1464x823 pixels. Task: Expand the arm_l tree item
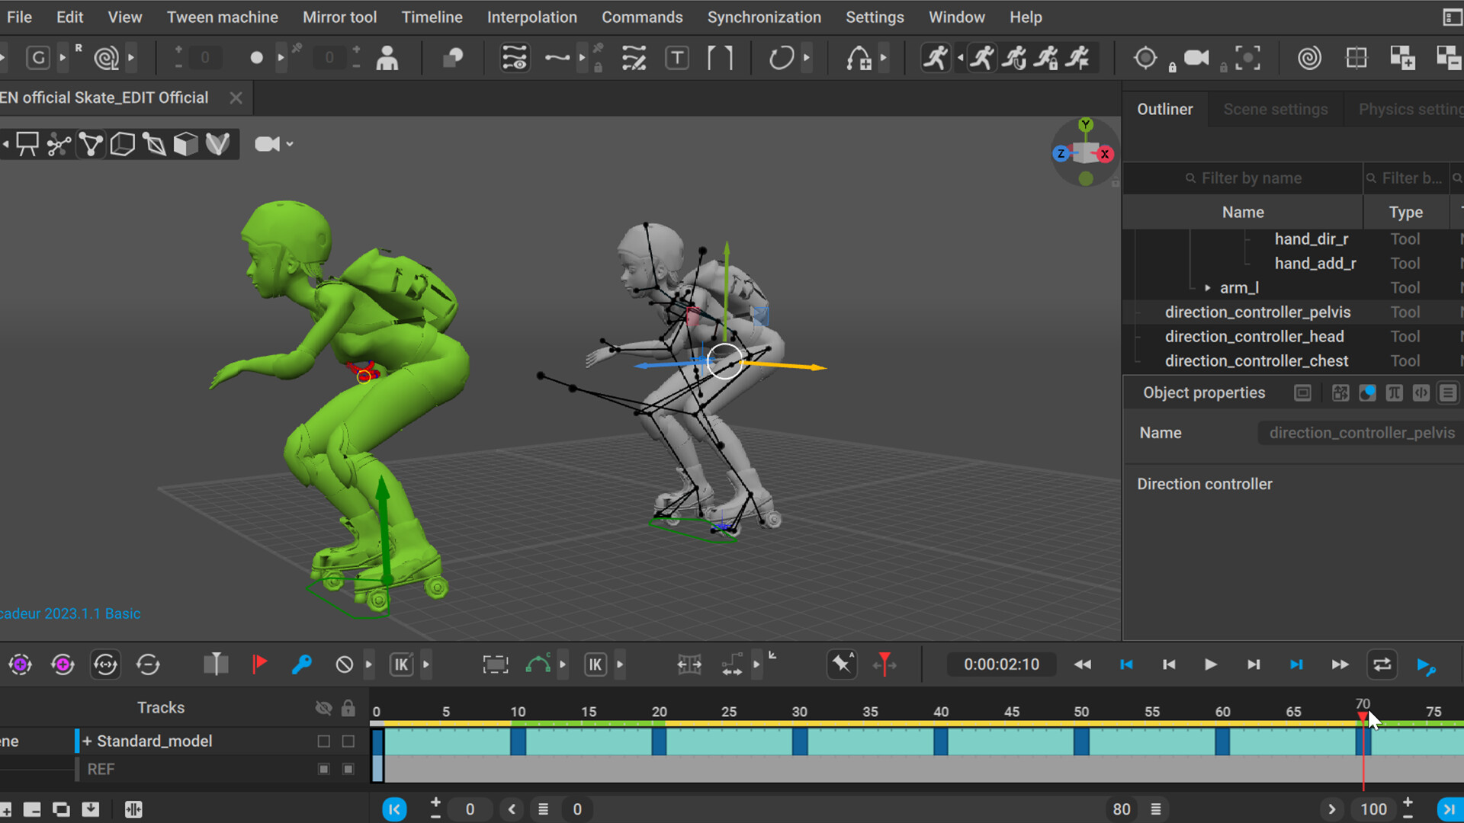[1208, 288]
